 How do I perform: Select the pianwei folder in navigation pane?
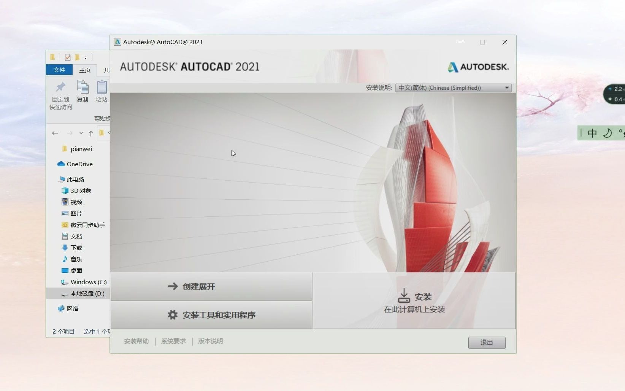click(81, 149)
